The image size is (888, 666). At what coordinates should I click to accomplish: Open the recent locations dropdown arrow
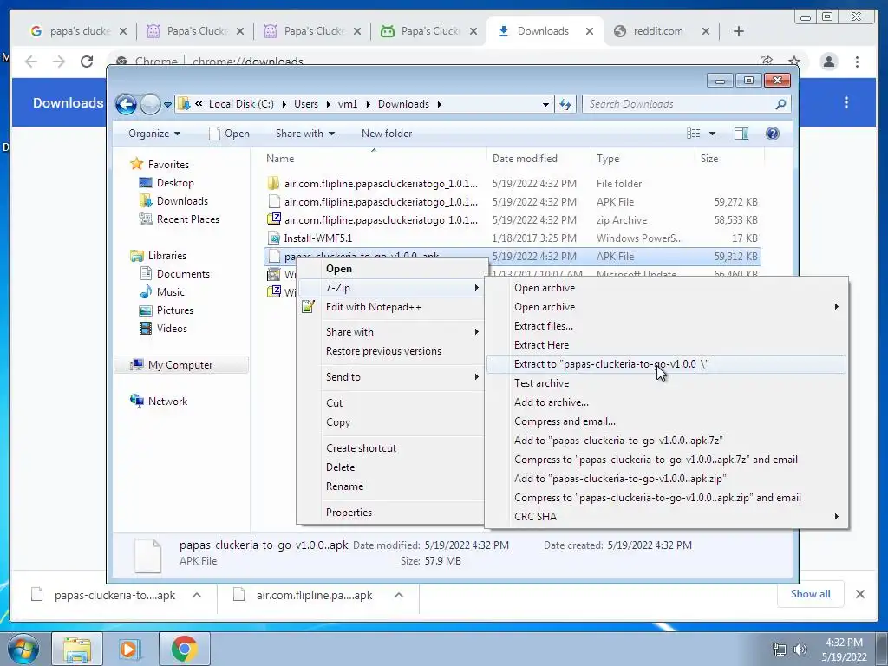167,105
